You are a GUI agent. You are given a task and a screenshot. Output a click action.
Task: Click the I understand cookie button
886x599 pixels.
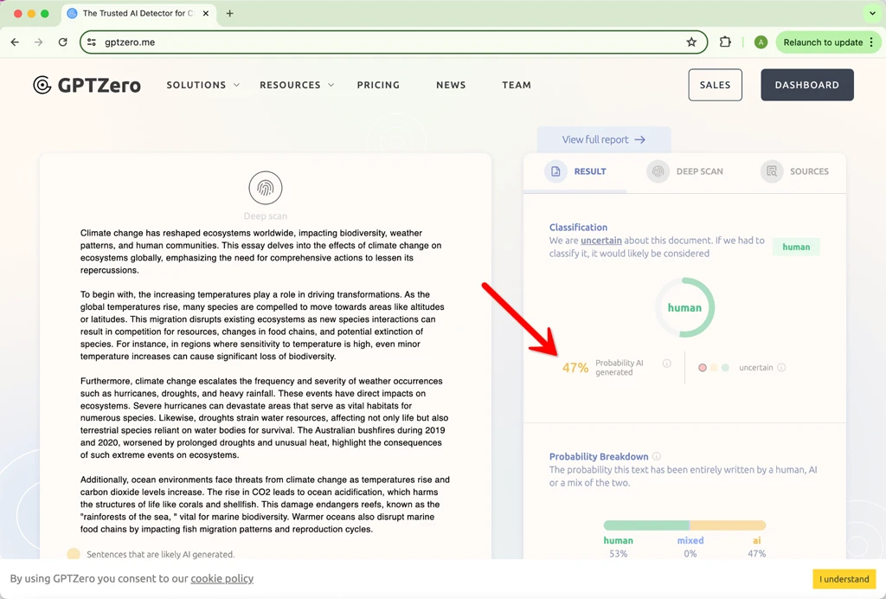[x=844, y=578]
